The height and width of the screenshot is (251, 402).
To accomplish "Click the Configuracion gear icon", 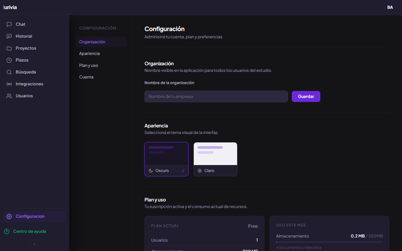I will click(9, 216).
